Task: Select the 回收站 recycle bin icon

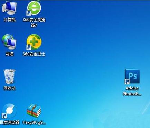Action: 9,77
